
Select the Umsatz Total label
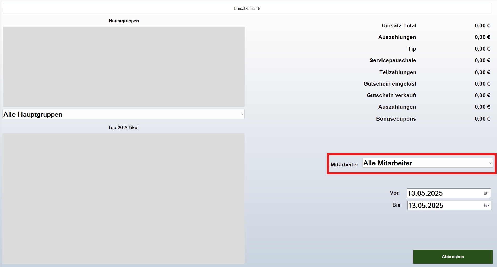399,26
